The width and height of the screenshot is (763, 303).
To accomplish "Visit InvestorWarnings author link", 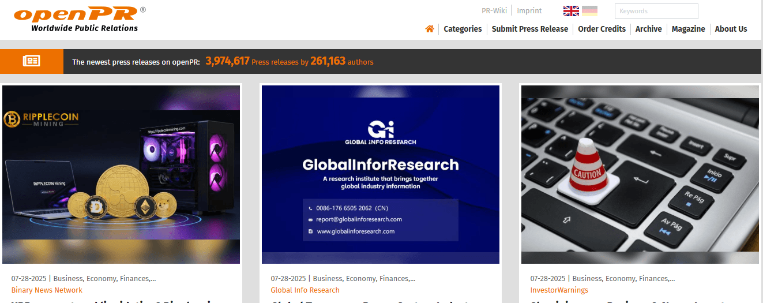I will point(559,290).
